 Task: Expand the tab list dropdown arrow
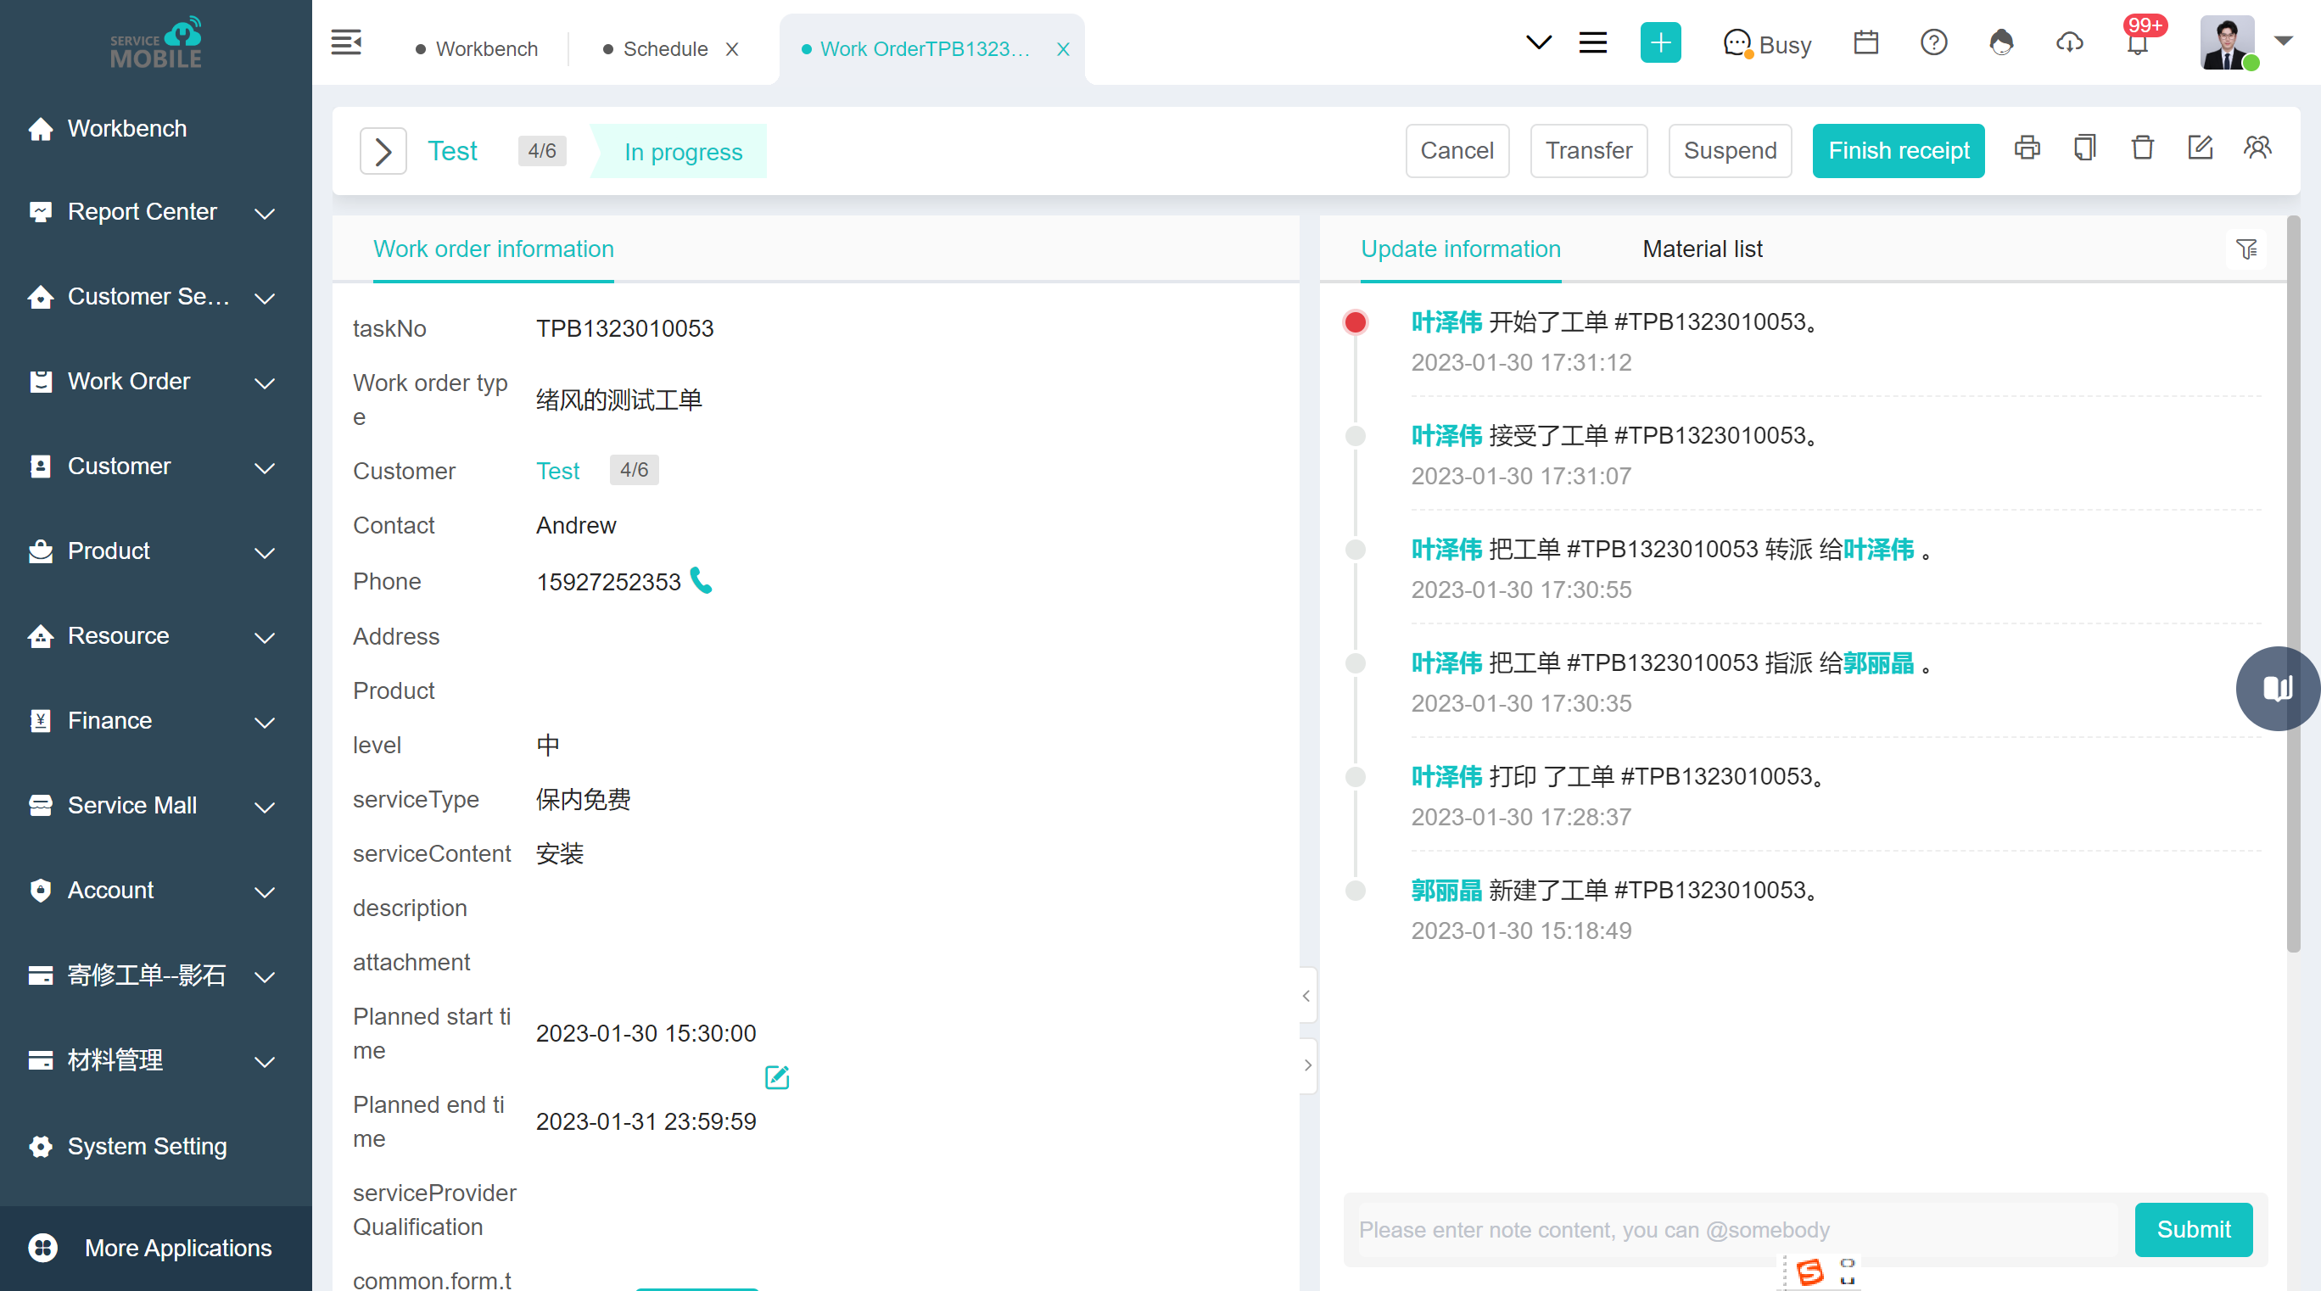(x=1538, y=42)
